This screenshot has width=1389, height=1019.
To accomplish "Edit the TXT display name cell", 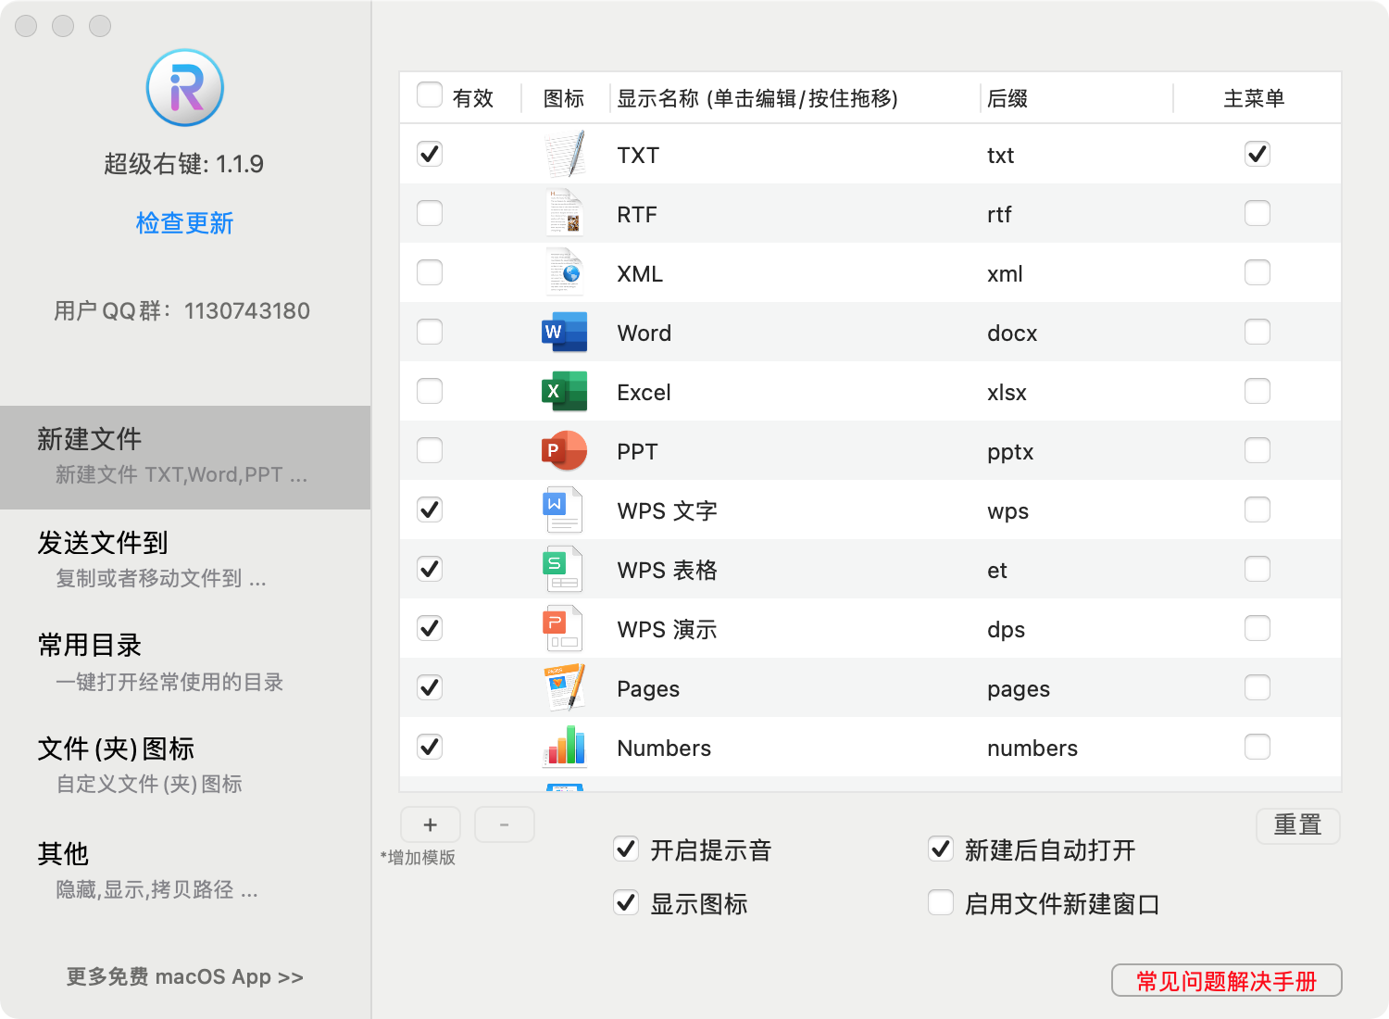I will (x=639, y=156).
